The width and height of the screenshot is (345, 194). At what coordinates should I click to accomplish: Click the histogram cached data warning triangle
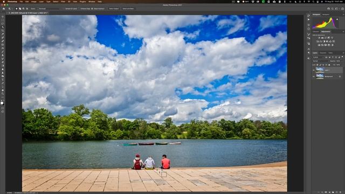click(x=337, y=19)
